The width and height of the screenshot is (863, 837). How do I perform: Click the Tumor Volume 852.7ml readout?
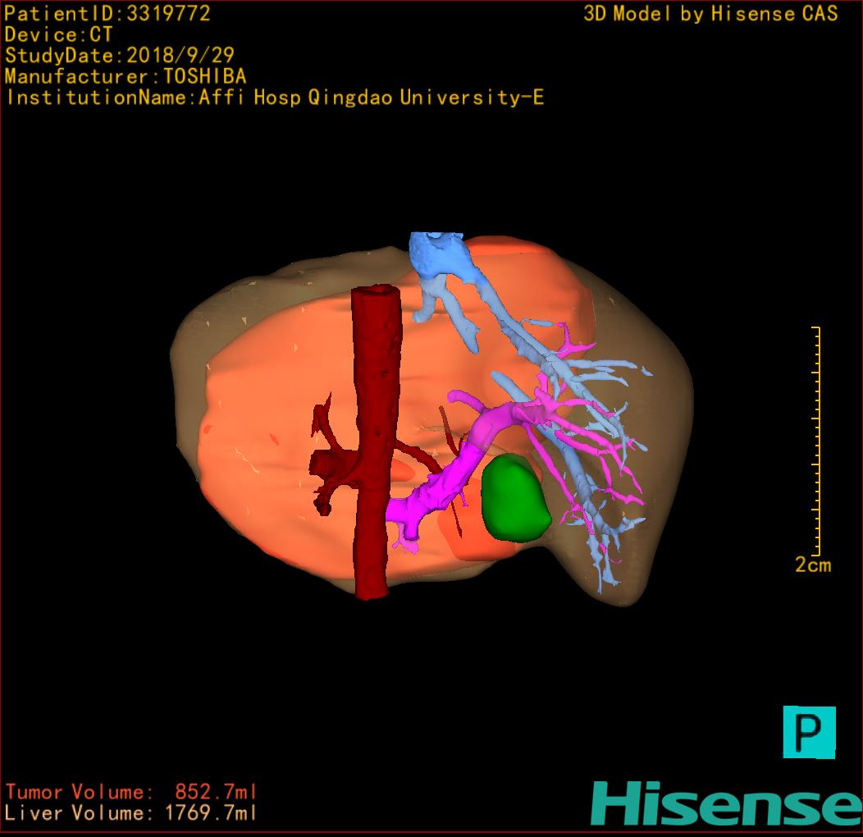[131, 792]
